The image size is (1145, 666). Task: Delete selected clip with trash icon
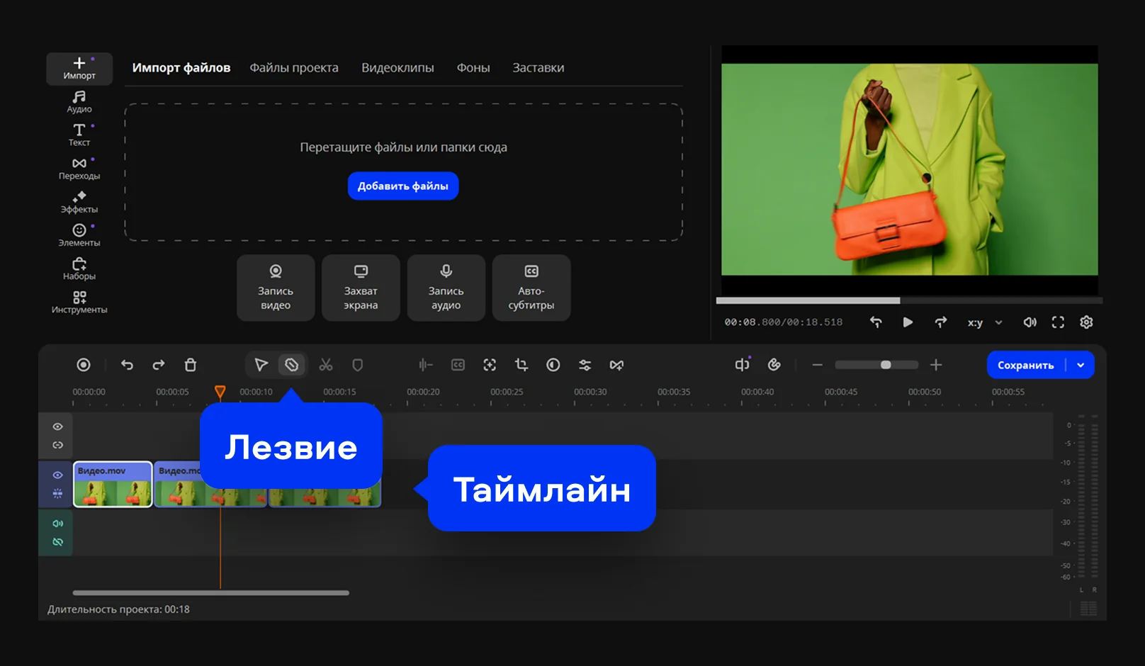[x=191, y=365]
